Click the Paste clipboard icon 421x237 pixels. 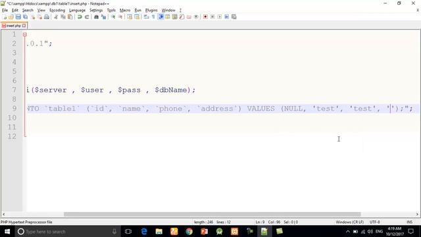coord(70,17)
